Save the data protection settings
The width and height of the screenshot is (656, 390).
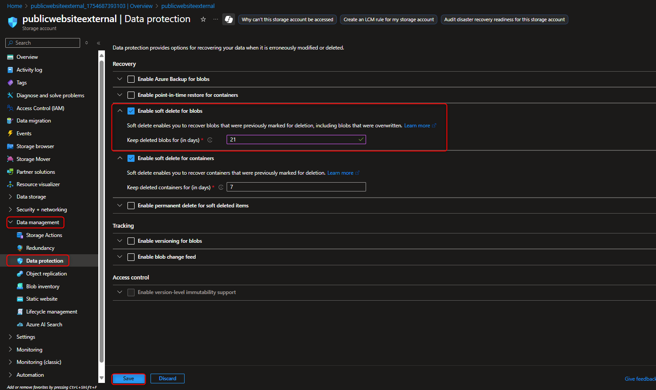[128, 379]
